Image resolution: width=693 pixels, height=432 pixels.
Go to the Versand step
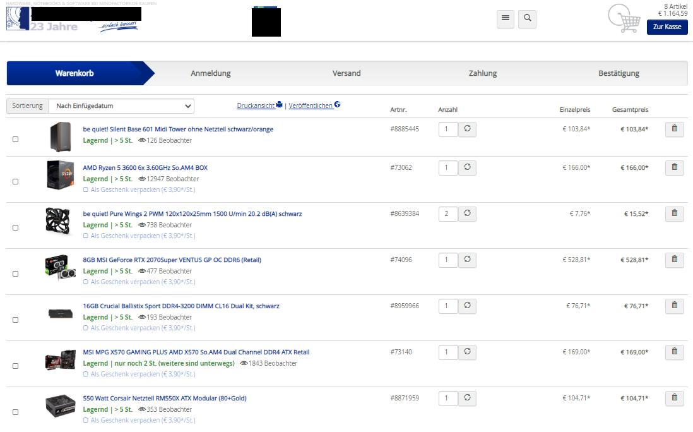(346, 73)
